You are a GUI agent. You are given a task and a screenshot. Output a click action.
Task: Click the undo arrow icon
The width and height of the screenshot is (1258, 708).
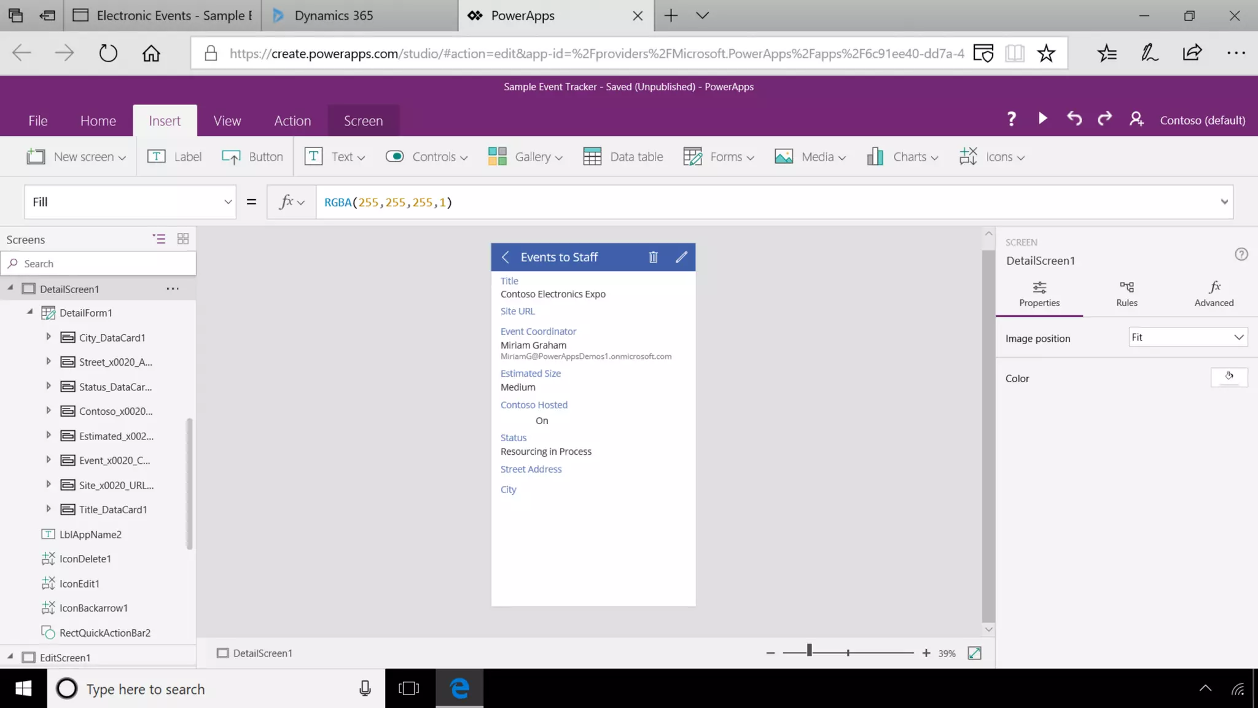click(1074, 119)
